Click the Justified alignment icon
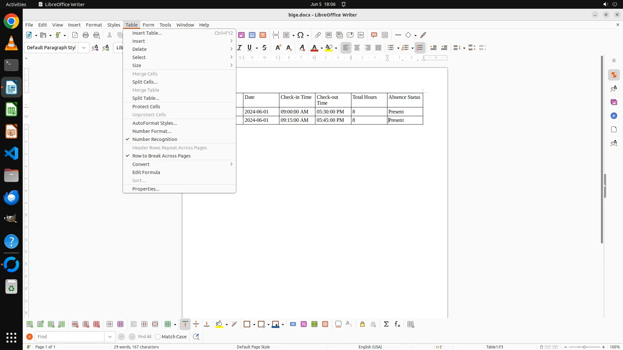The height and width of the screenshot is (350, 623). click(x=378, y=48)
